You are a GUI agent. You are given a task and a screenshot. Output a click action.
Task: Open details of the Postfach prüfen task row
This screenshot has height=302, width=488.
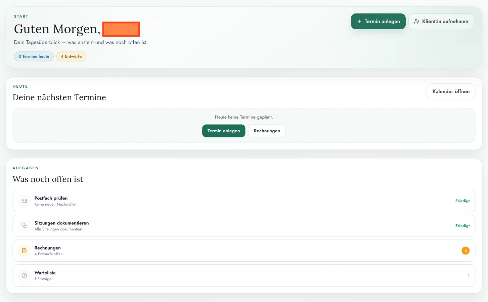[x=235, y=201]
